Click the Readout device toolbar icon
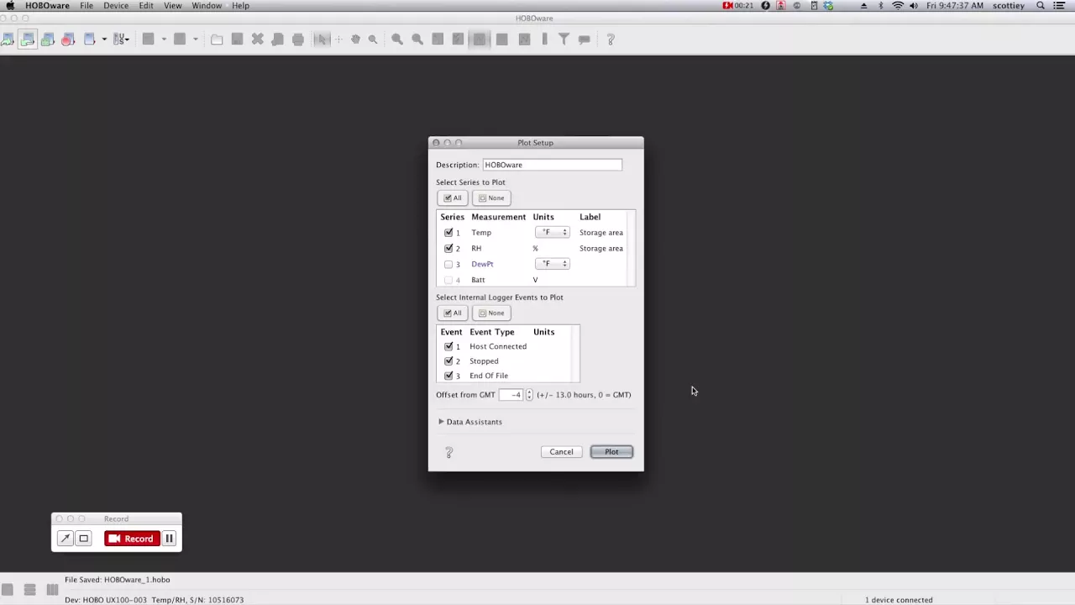This screenshot has width=1075, height=605. [x=28, y=39]
